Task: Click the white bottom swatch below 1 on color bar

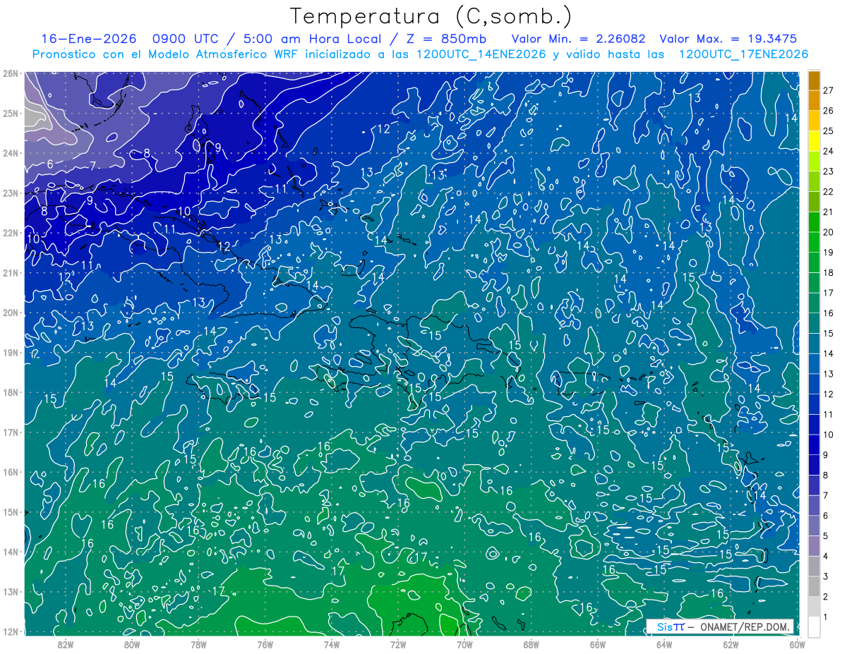Action: 814,627
